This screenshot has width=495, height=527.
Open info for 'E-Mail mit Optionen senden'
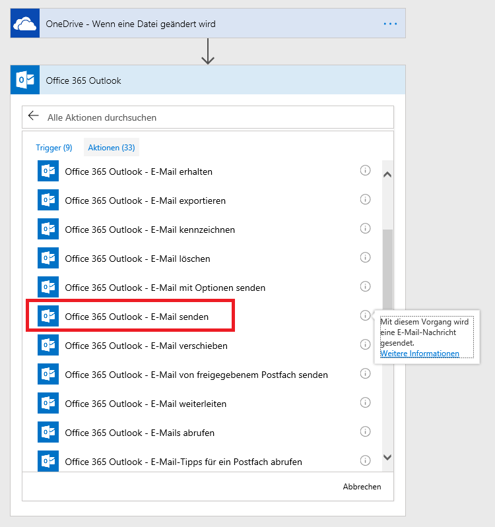[365, 286]
